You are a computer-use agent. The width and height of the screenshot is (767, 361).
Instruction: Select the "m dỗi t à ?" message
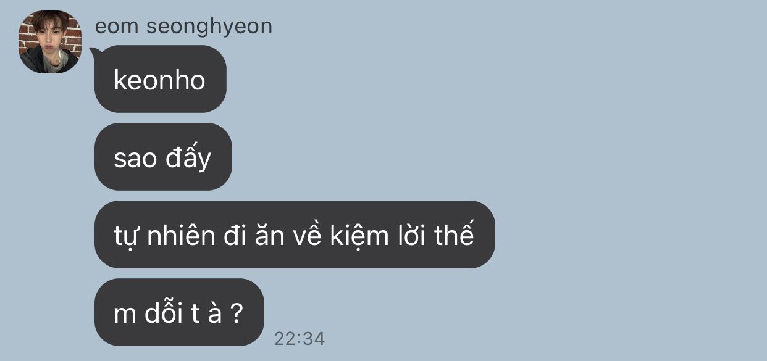click(x=179, y=312)
